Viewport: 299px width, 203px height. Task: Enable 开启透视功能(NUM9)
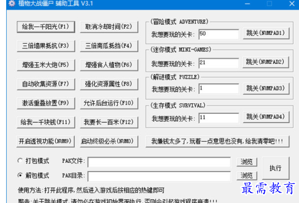pyautogui.click(x=45, y=142)
